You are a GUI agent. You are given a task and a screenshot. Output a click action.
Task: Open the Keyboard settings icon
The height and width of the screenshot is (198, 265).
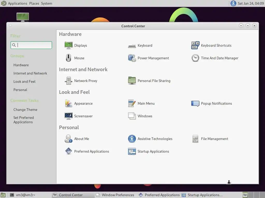click(x=132, y=46)
